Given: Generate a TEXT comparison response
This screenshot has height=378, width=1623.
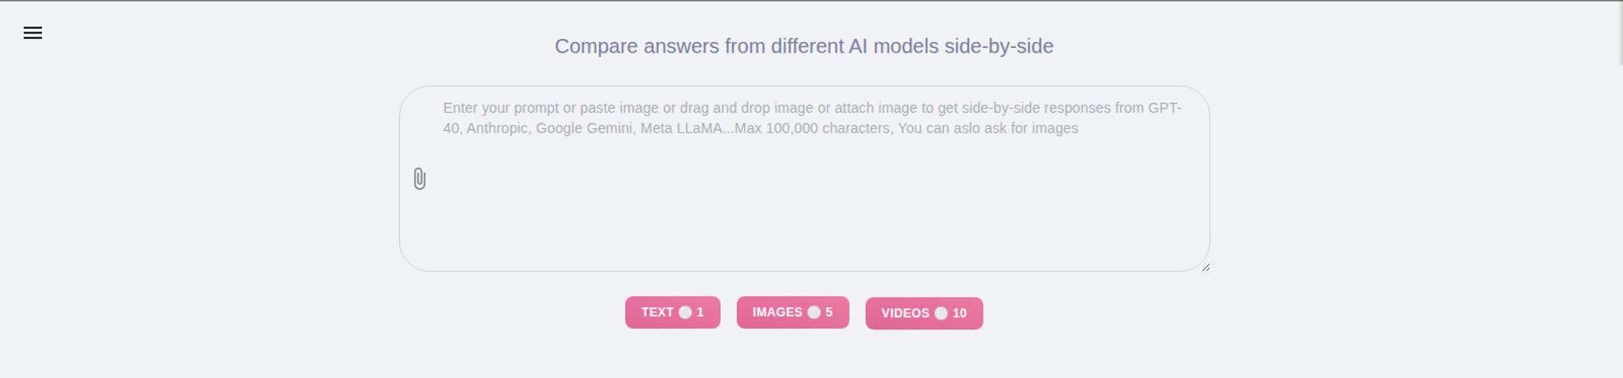Looking at the screenshot, I should click(672, 312).
